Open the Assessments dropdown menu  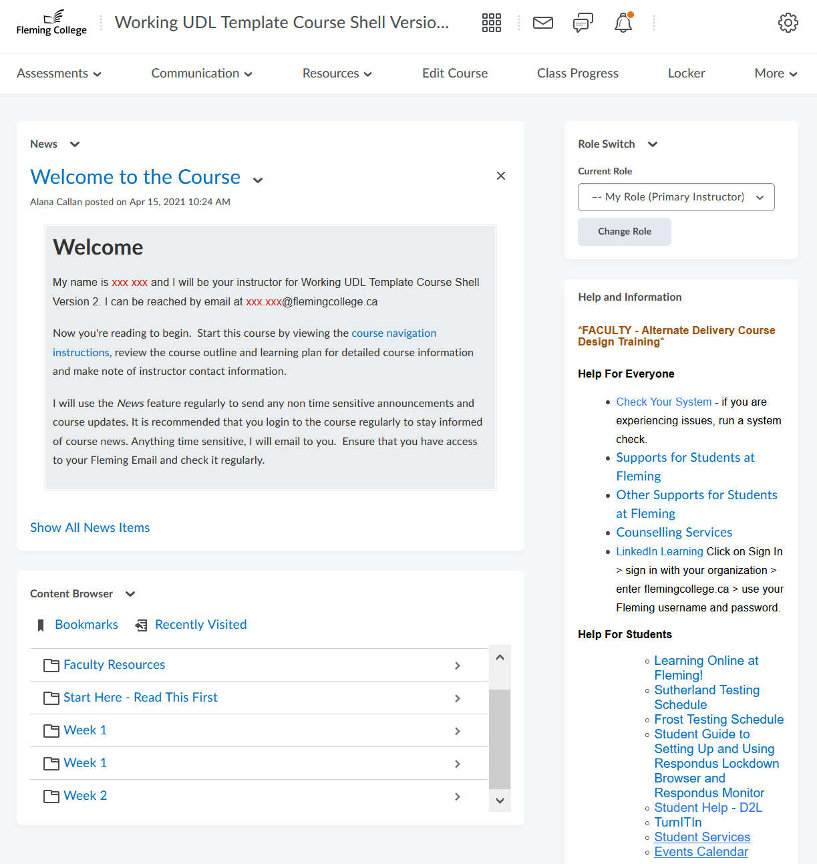point(59,74)
